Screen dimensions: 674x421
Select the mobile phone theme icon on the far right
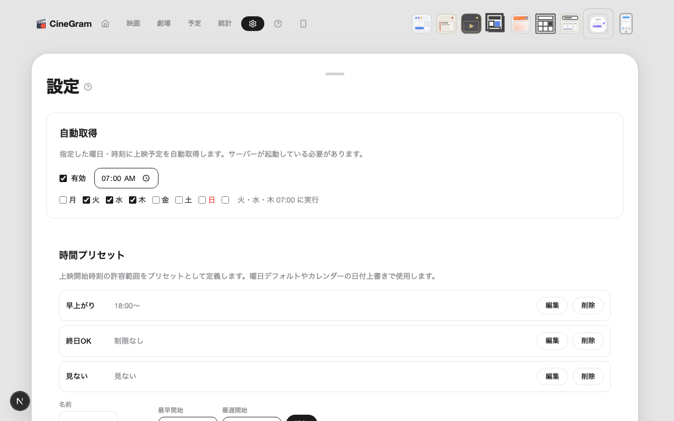coord(626,23)
